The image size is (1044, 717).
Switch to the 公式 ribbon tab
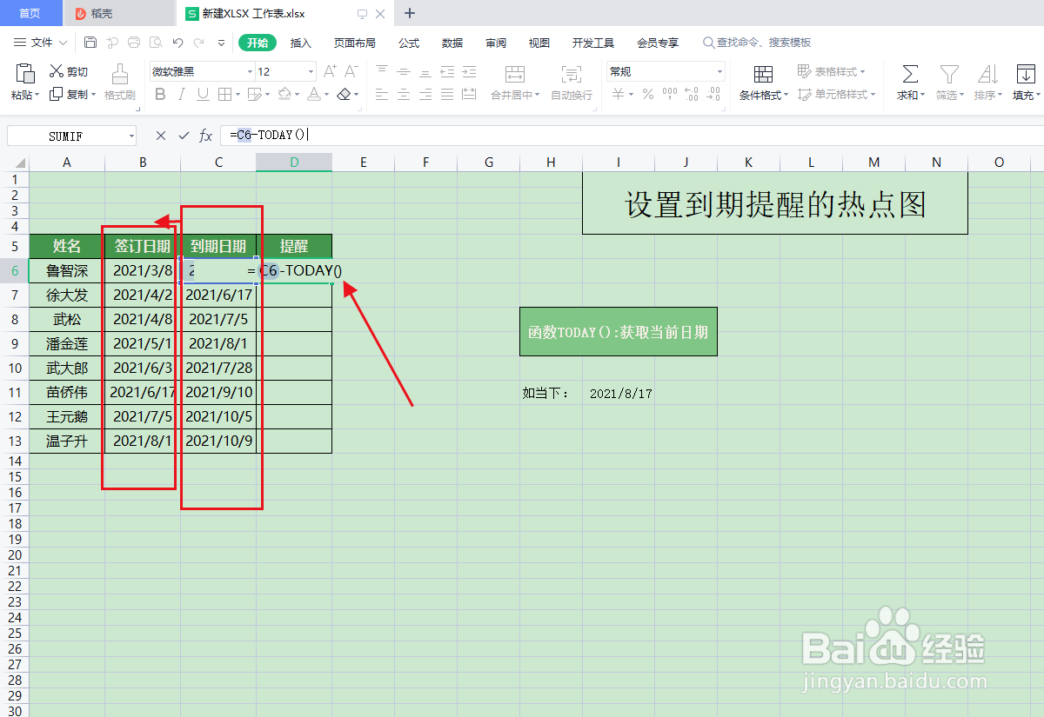click(409, 42)
